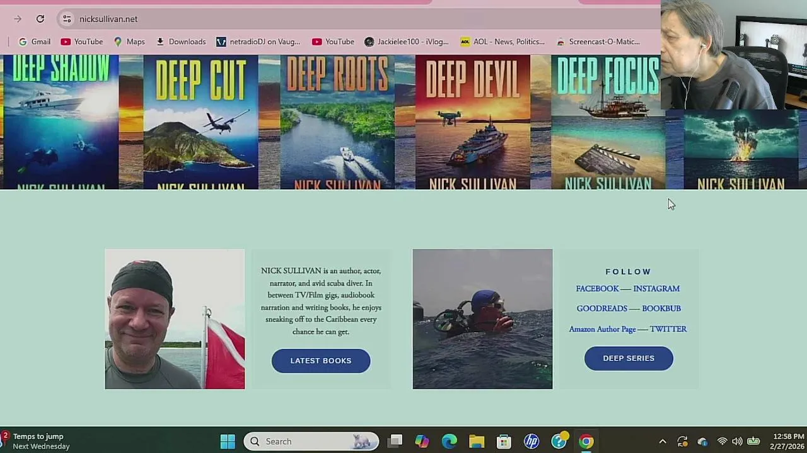
Task: Open the Windows Start menu
Action: tap(228, 442)
